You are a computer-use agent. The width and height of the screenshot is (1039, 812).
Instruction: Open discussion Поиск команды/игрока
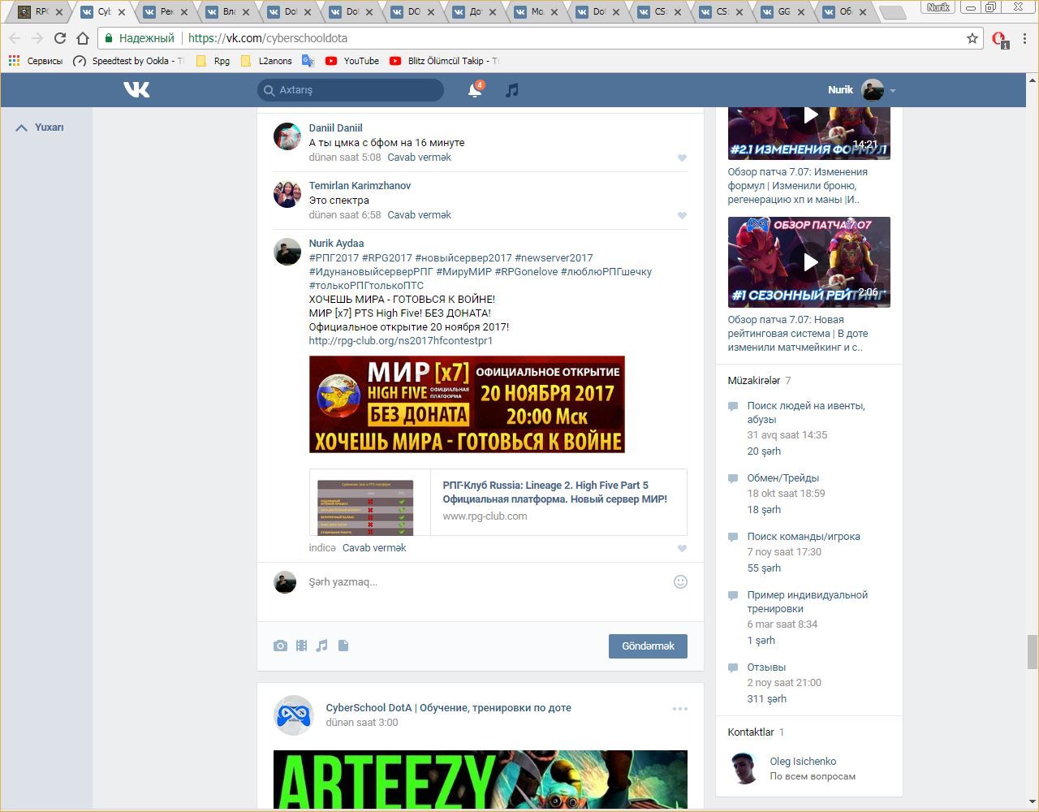coord(803,537)
